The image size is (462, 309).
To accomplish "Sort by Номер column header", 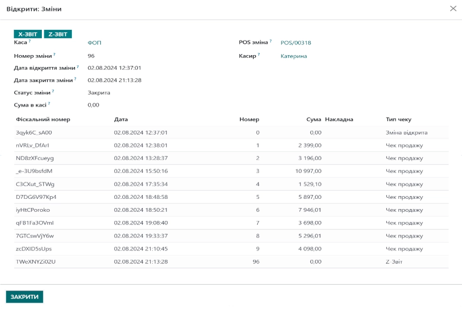I will (249, 119).
